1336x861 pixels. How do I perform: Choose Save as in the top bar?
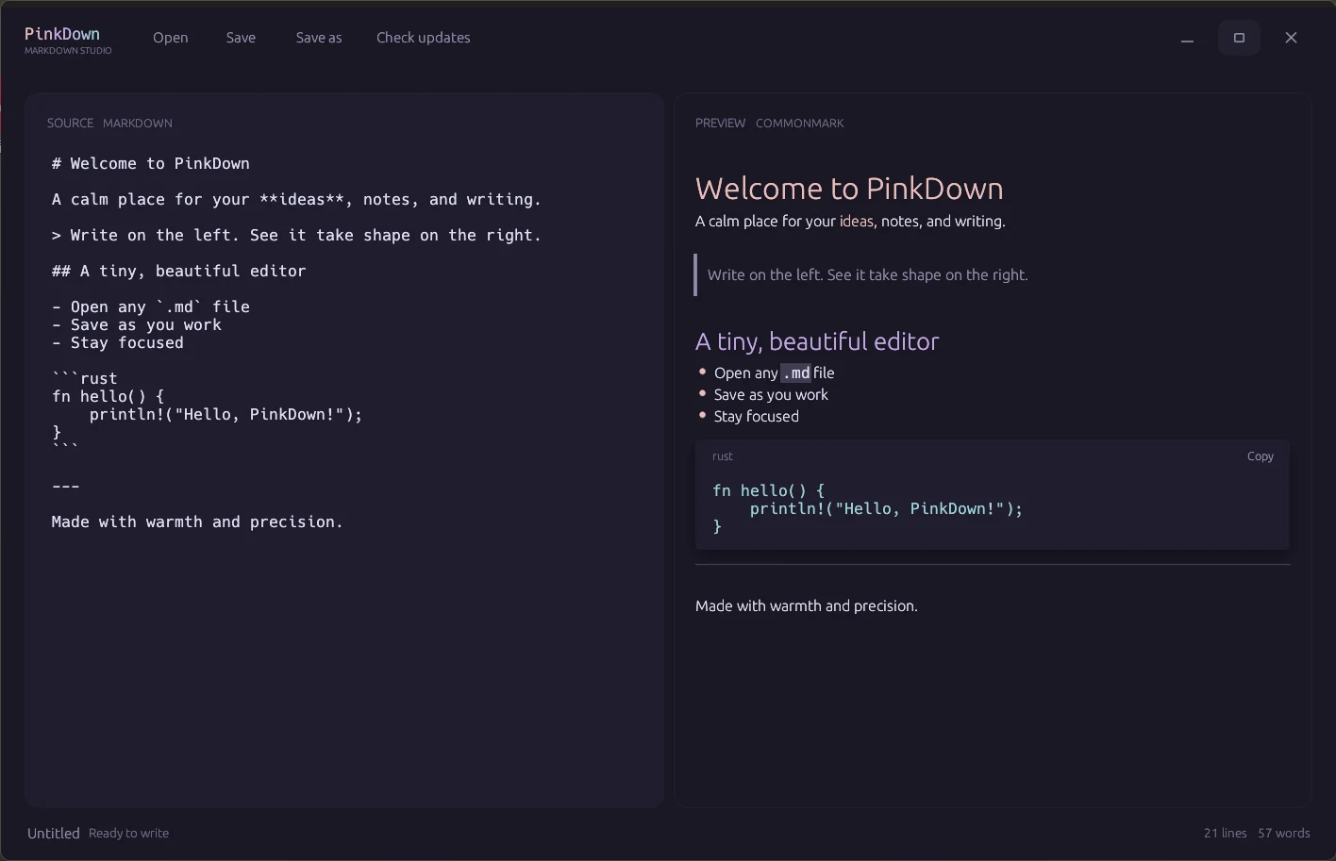tap(319, 38)
